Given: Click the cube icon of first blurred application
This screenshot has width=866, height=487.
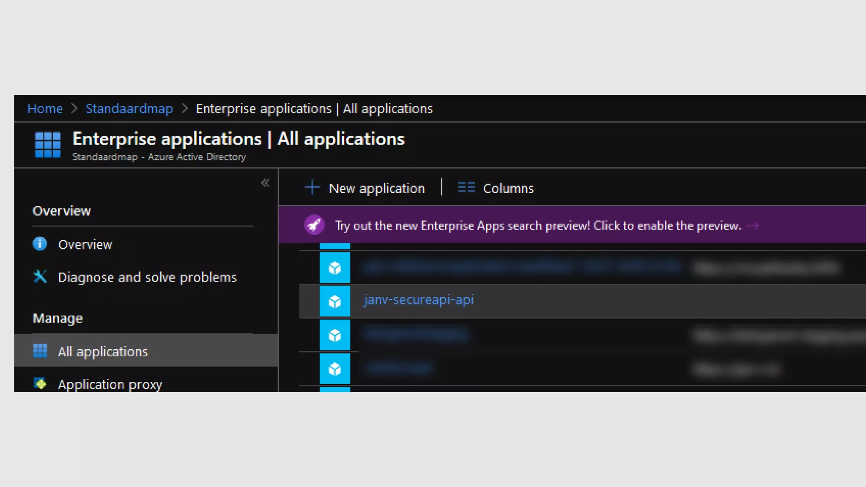Looking at the screenshot, I should (x=334, y=268).
